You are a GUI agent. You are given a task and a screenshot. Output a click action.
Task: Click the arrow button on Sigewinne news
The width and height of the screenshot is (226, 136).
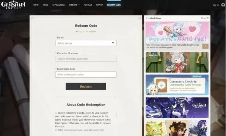click(206, 46)
